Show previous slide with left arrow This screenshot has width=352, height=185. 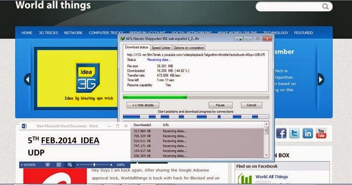[27, 79]
